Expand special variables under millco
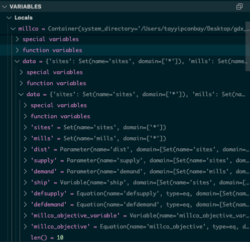The height and width of the screenshot is (242, 250). (17, 39)
